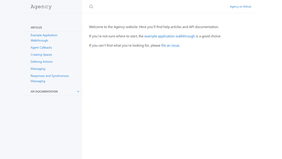
Task: Open Example Application Walkthrough sidebar article
Action: click(44, 38)
